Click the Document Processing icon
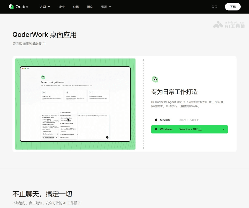Image resolution: width=249 pixels, height=208 pixels. (90, 92)
